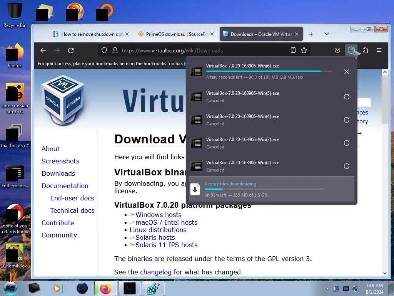This screenshot has height=296, width=394.
Task: Toggle reader view in the address bar
Action: [293, 50]
